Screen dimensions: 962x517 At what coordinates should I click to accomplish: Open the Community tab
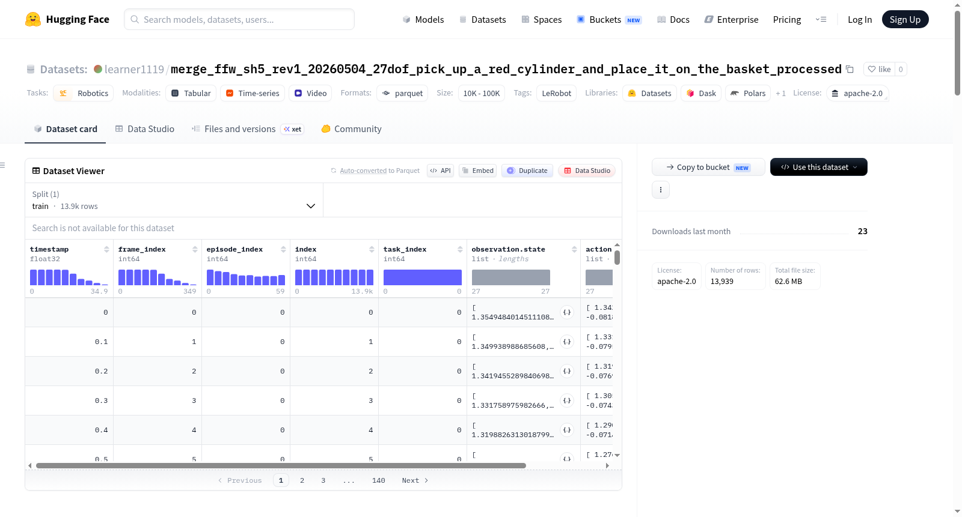pyautogui.click(x=351, y=129)
